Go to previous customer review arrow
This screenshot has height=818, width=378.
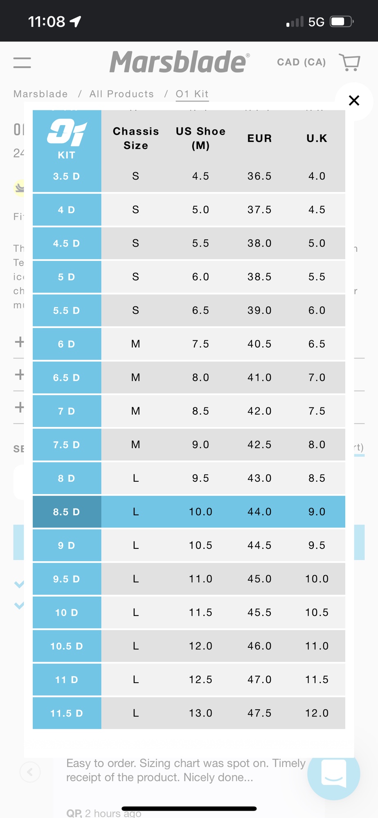[x=30, y=772]
